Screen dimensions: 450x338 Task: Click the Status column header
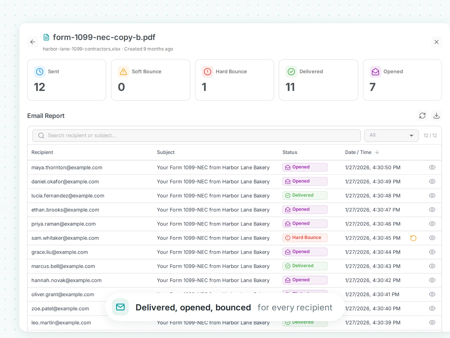(290, 152)
